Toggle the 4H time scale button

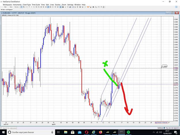(48, 7)
